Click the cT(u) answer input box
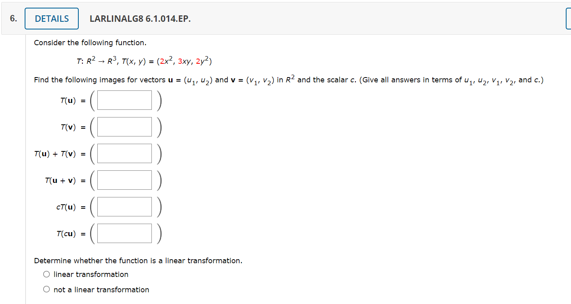The width and height of the screenshot is (571, 304). (x=124, y=206)
